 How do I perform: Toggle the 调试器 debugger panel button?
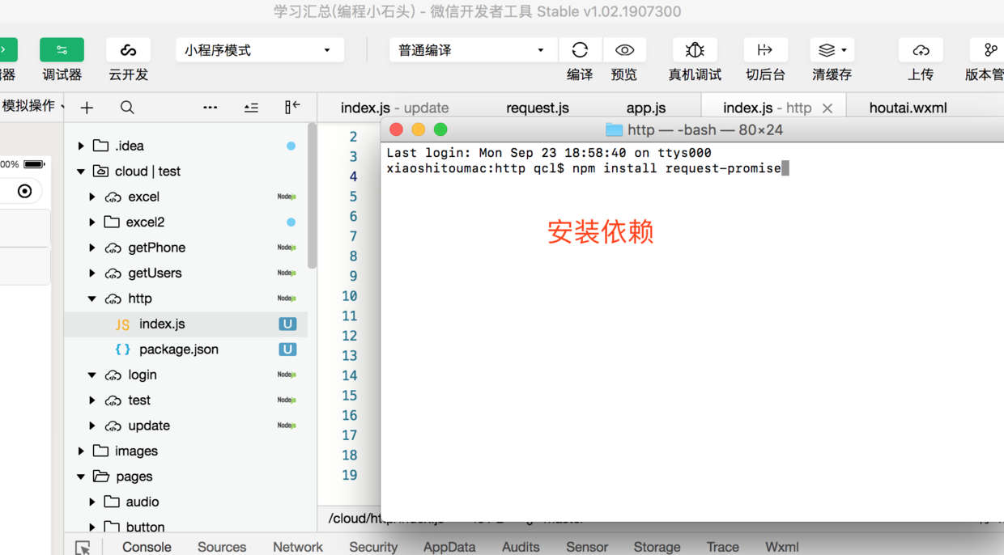click(x=62, y=50)
